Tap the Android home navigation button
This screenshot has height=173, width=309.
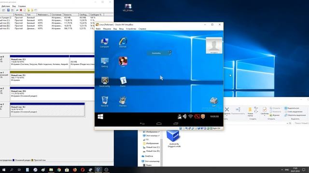click(x=159, y=124)
